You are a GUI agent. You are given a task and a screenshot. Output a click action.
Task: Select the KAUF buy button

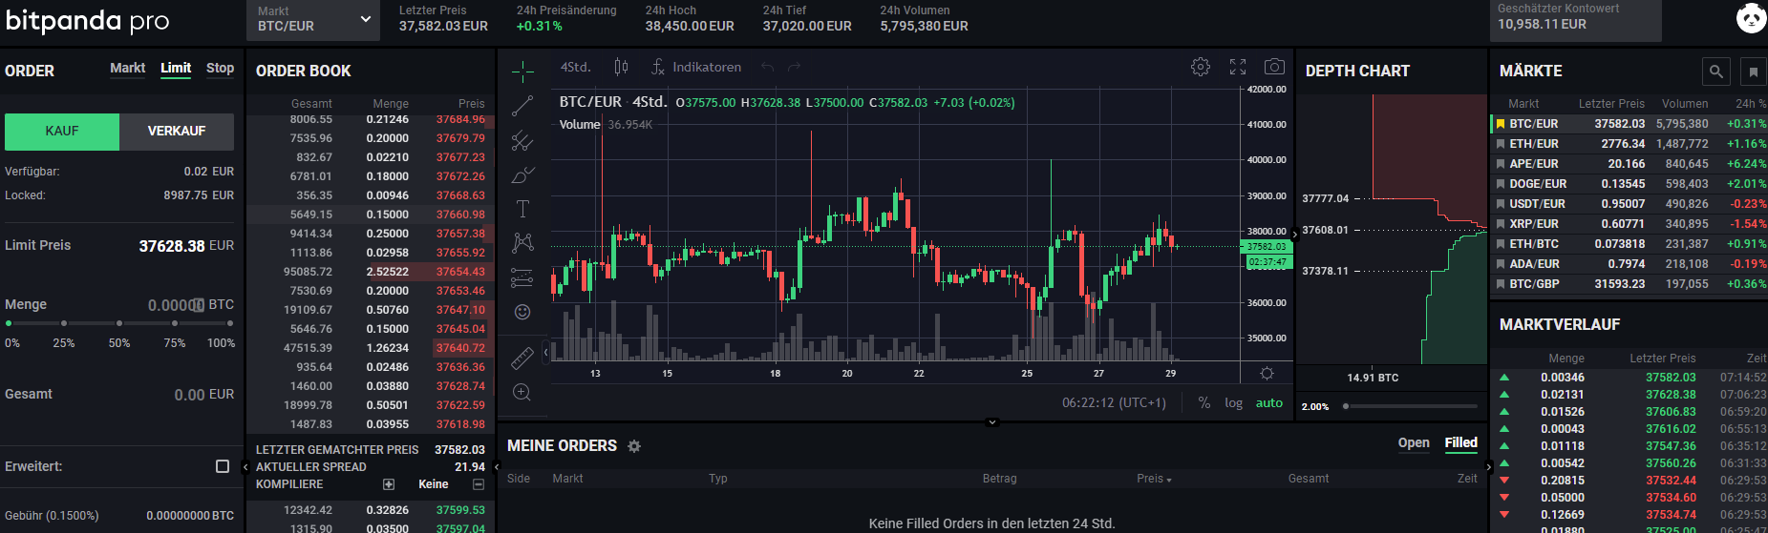pyautogui.click(x=62, y=132)
